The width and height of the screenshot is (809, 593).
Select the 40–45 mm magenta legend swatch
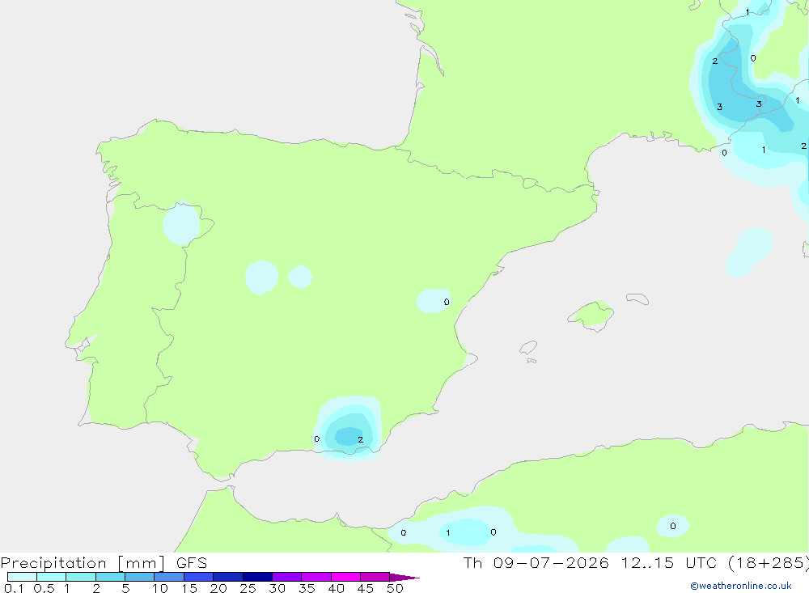pos(345,577)
